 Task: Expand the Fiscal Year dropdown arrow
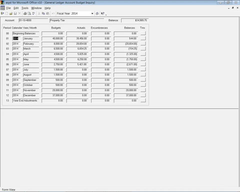point(92,13)
